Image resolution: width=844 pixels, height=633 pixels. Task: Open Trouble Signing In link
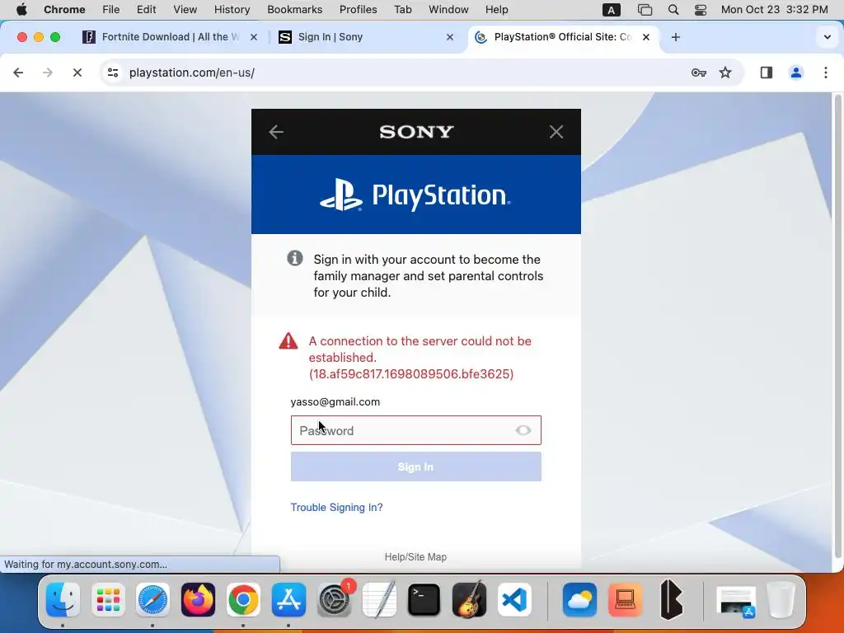point(336,507)
